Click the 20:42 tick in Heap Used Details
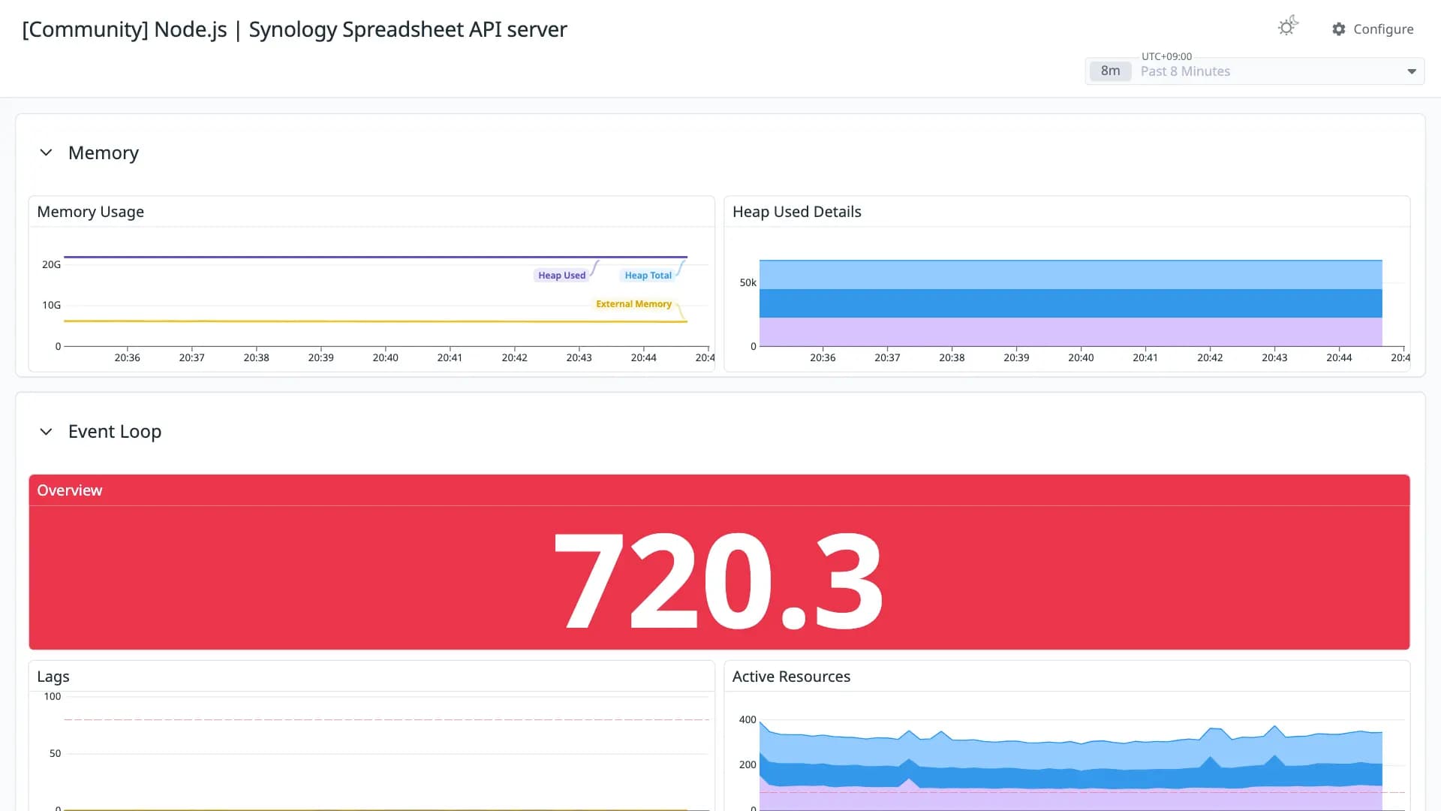The height and width of the screenshot is (811, 1441). pyautogui.click(x=1210, y=357)
